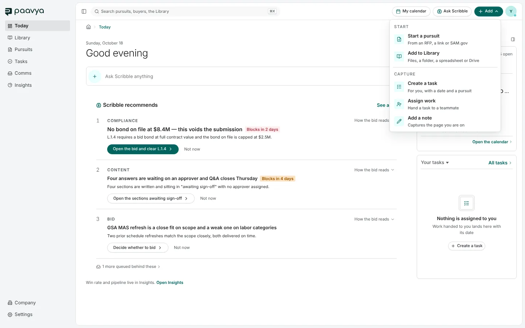The width and height of the screenshot is (525, 328).
Task: Click the Paavya logo
Action: coord(24,12)
